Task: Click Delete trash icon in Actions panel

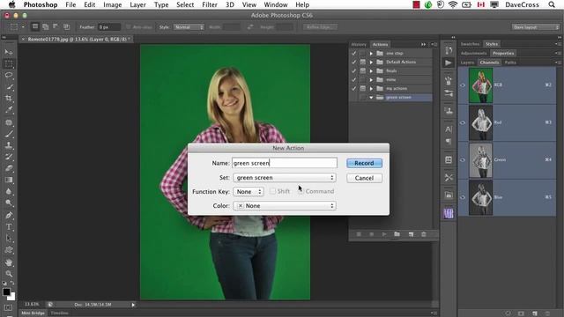Action: pos(424,234)
